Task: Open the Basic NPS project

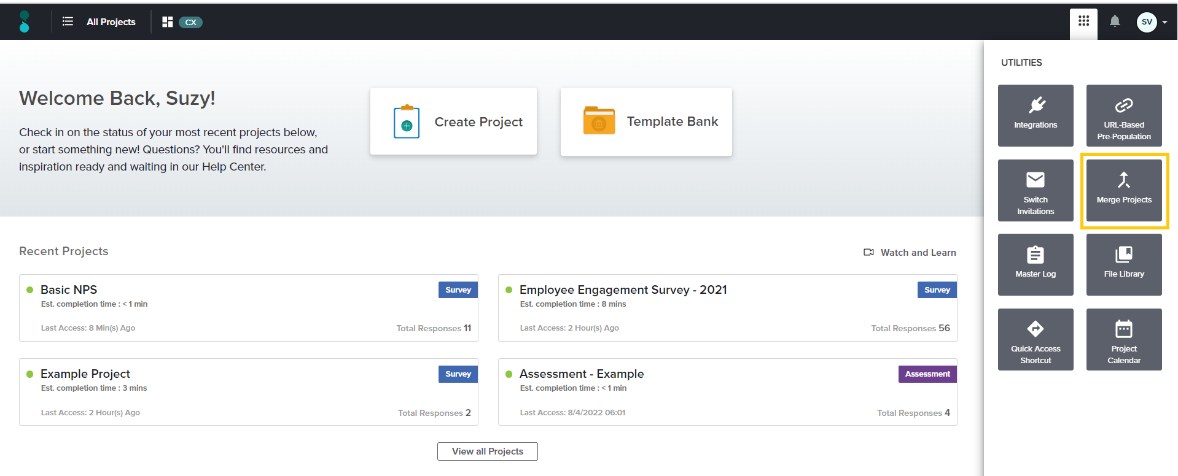Action: coord(69,290)
